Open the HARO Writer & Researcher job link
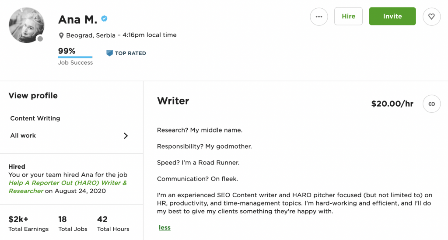448x240 pixels. pyautogui.click(x=68, y=187)
